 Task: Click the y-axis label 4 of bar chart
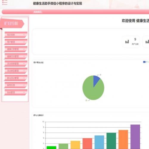[x=44, y=138]
